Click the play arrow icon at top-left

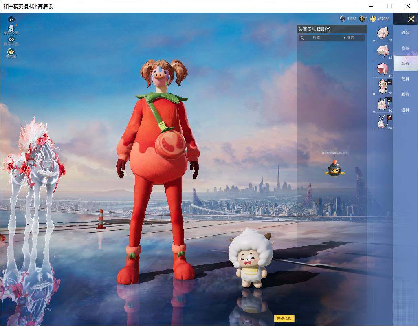pos(11,19)
